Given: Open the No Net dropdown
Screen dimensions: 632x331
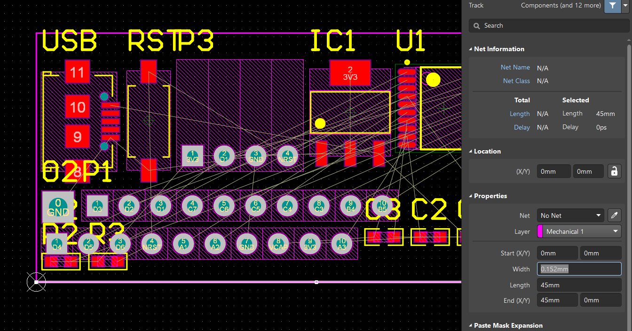Looking at the screenshot, I should (x=570, y=215).
